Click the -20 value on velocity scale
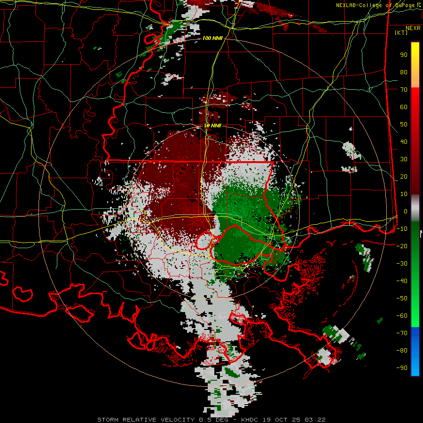The height and width of the screenshot is (423, 423). click(402, 246)
